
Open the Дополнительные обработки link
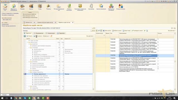pos(29,14)
